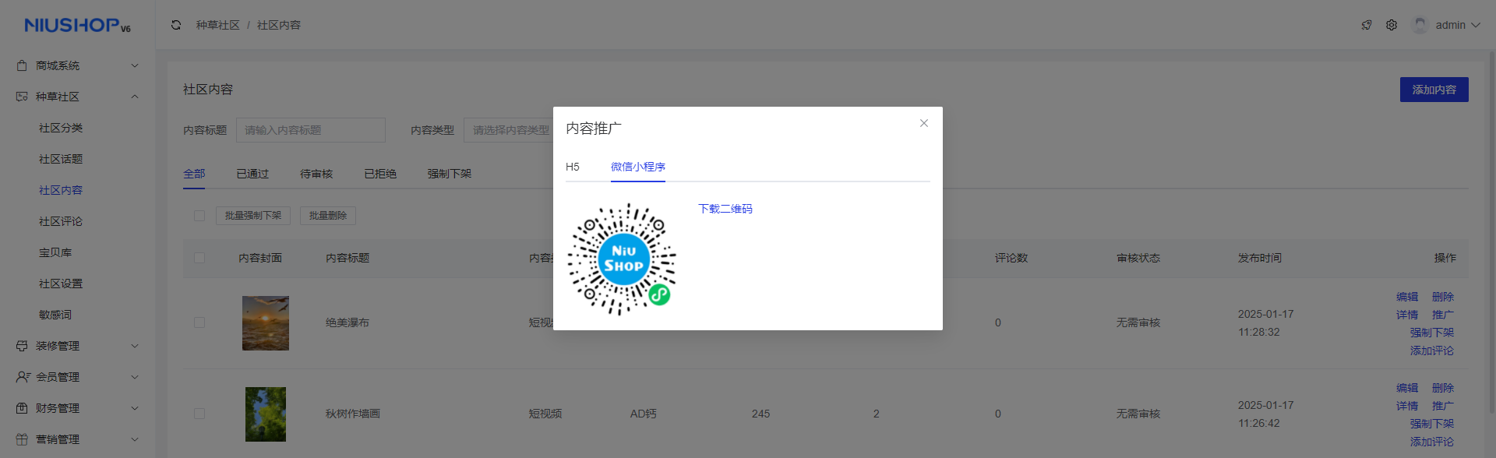Image resolution: width=1496 pixels, height=458 pixels.
Task: Click 强制下架 for the 绝美瀑布 row
Action: (1432, 333)
